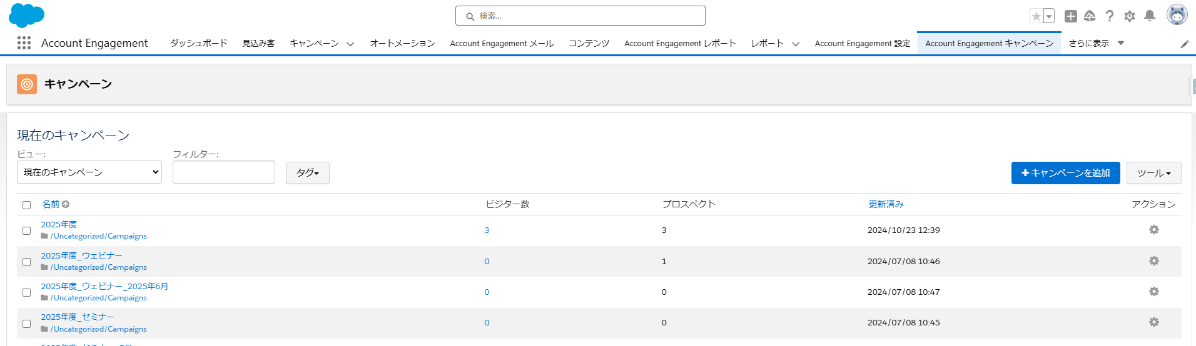Click visitor count 0 for 2025年度_ウェビナー
The width and height of the screenshot is (1196, 346).
coord(487,261)
